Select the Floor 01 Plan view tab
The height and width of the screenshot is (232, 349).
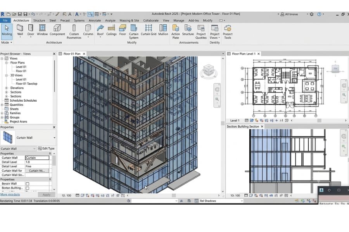72,54
